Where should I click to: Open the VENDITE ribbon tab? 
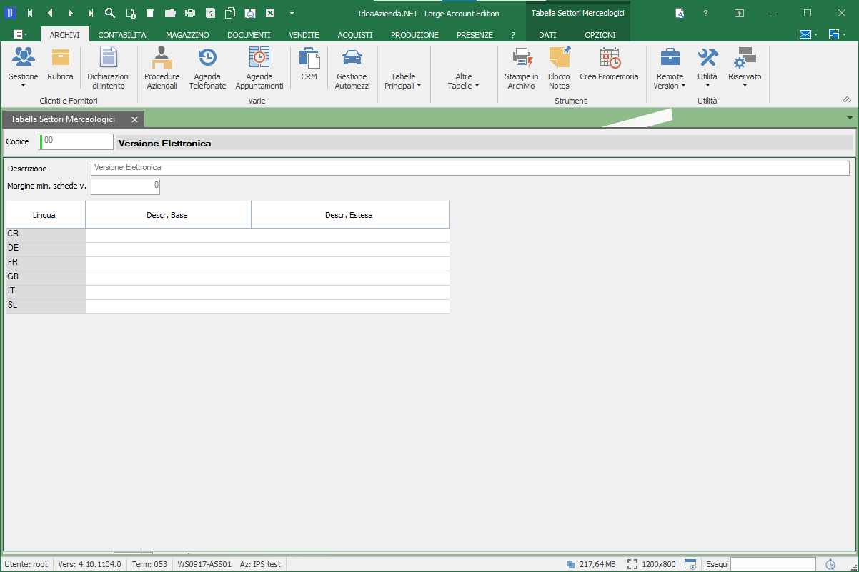coord(304,34)
